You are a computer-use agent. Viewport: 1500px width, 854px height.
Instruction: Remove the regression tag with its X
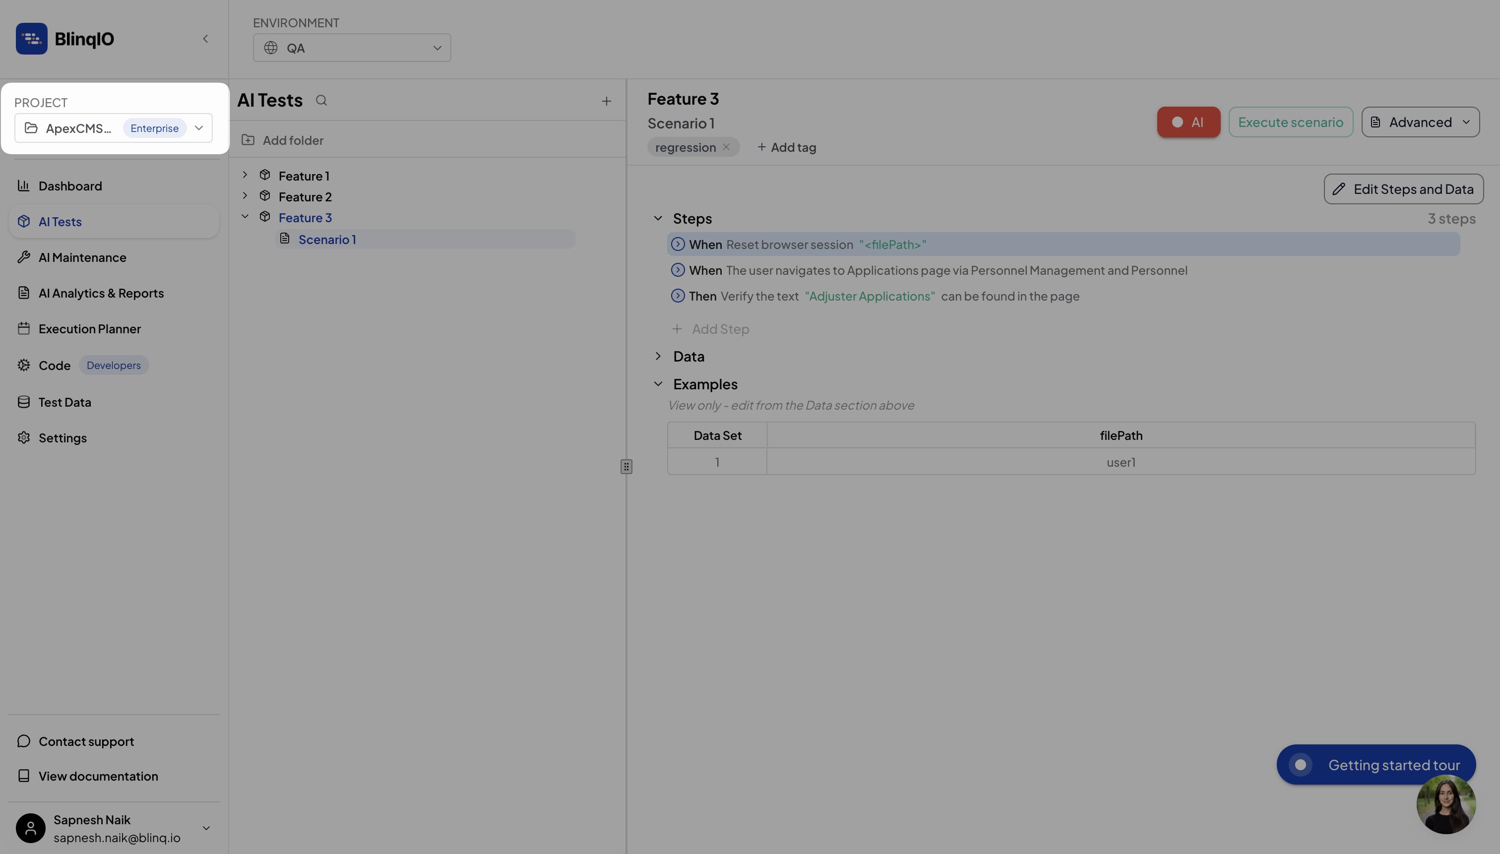click(x=726, y=147)
